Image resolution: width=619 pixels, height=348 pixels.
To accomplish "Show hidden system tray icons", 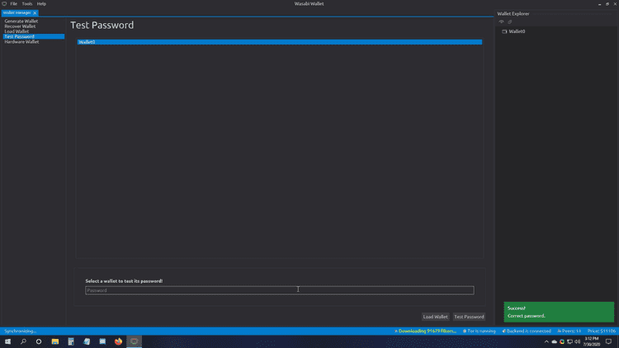I will 546,341.
